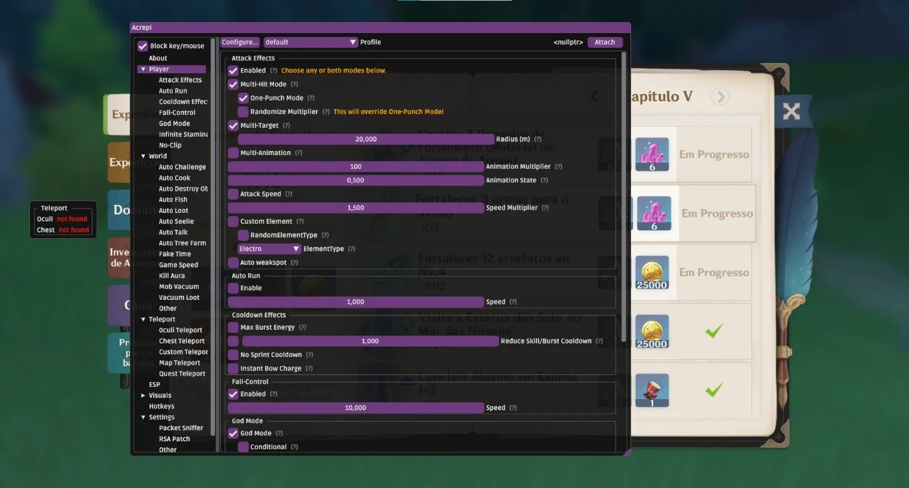The width and height of the screenshot is (909, 488).
Task: Uncheck Multi-Hit Mode
Action: pos(233,84)
